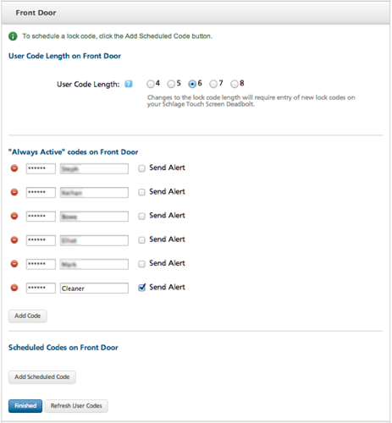Edit the Cleaner name field
Image resolution: width=392 pixels, height=423 pixels.
(94, 288)
